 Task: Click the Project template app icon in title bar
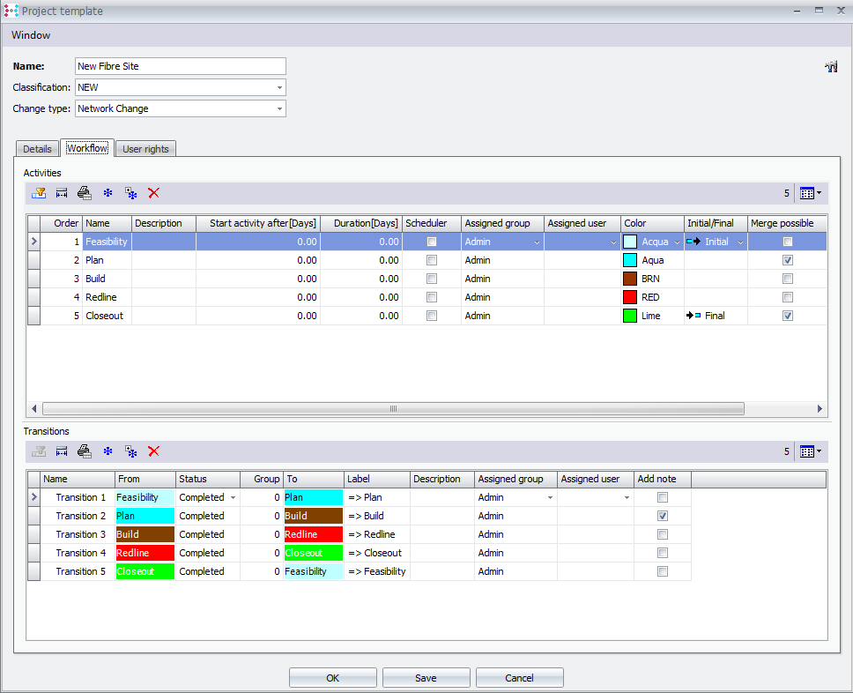[11, 11]
